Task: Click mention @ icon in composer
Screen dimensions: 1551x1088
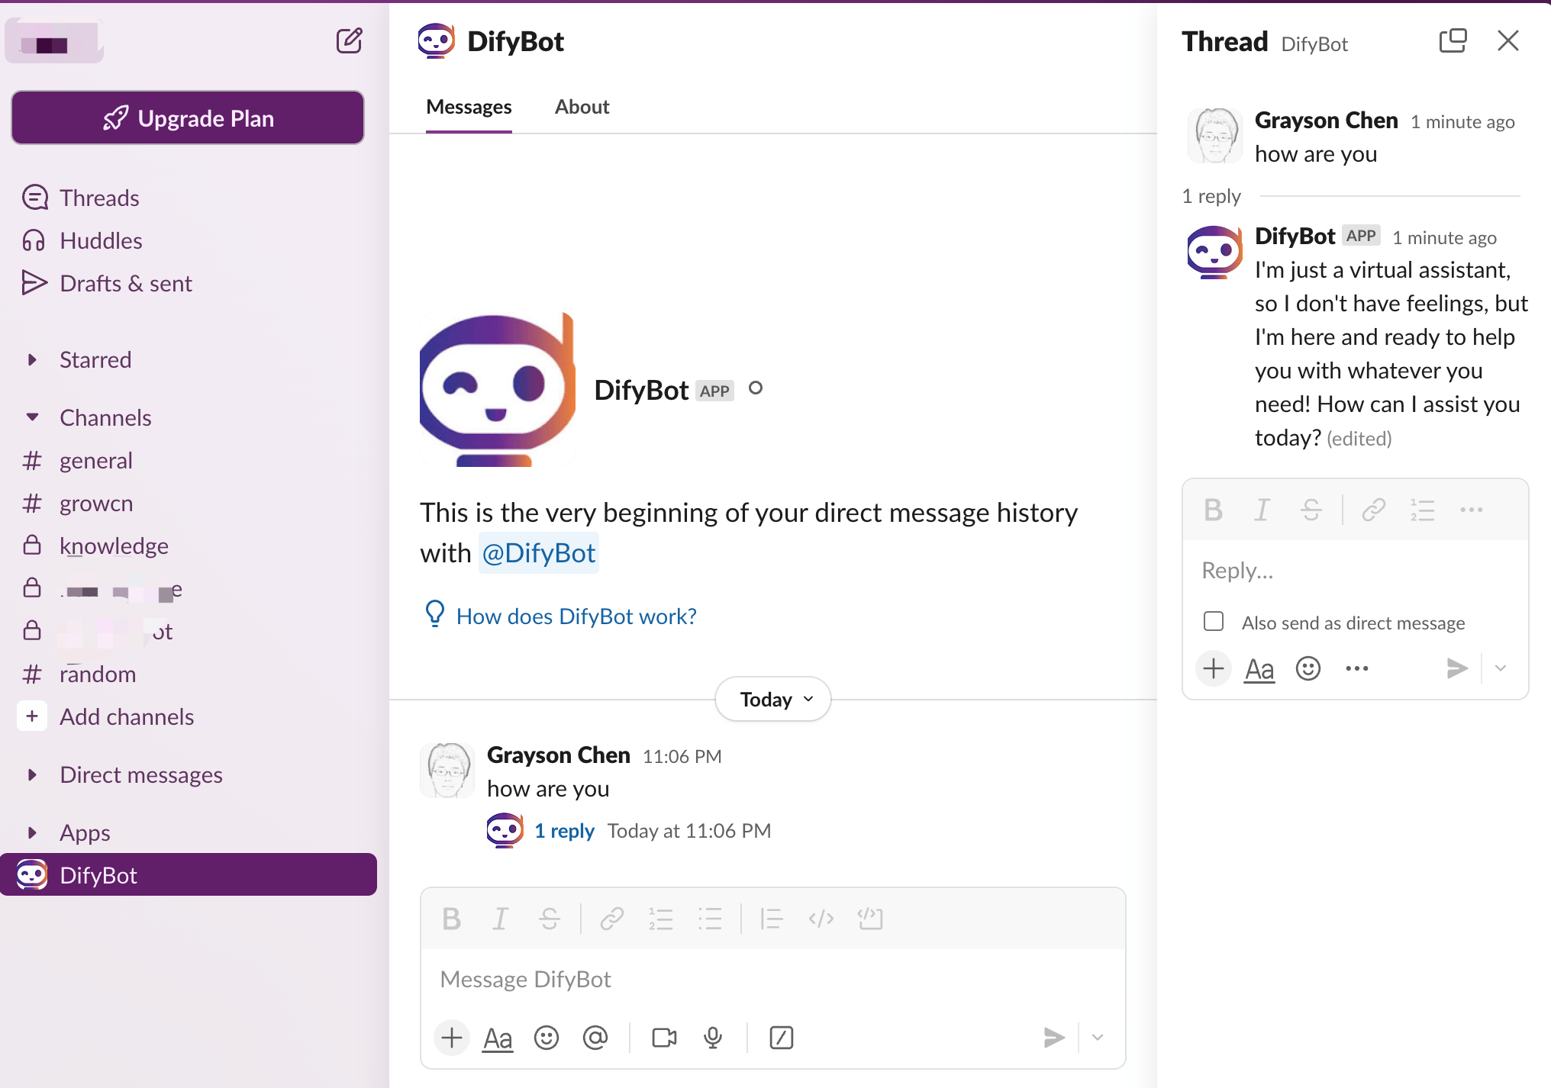Action: click(x=595, y=1038)
